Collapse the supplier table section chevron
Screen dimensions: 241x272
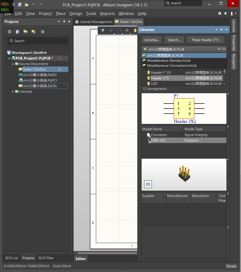228,193
